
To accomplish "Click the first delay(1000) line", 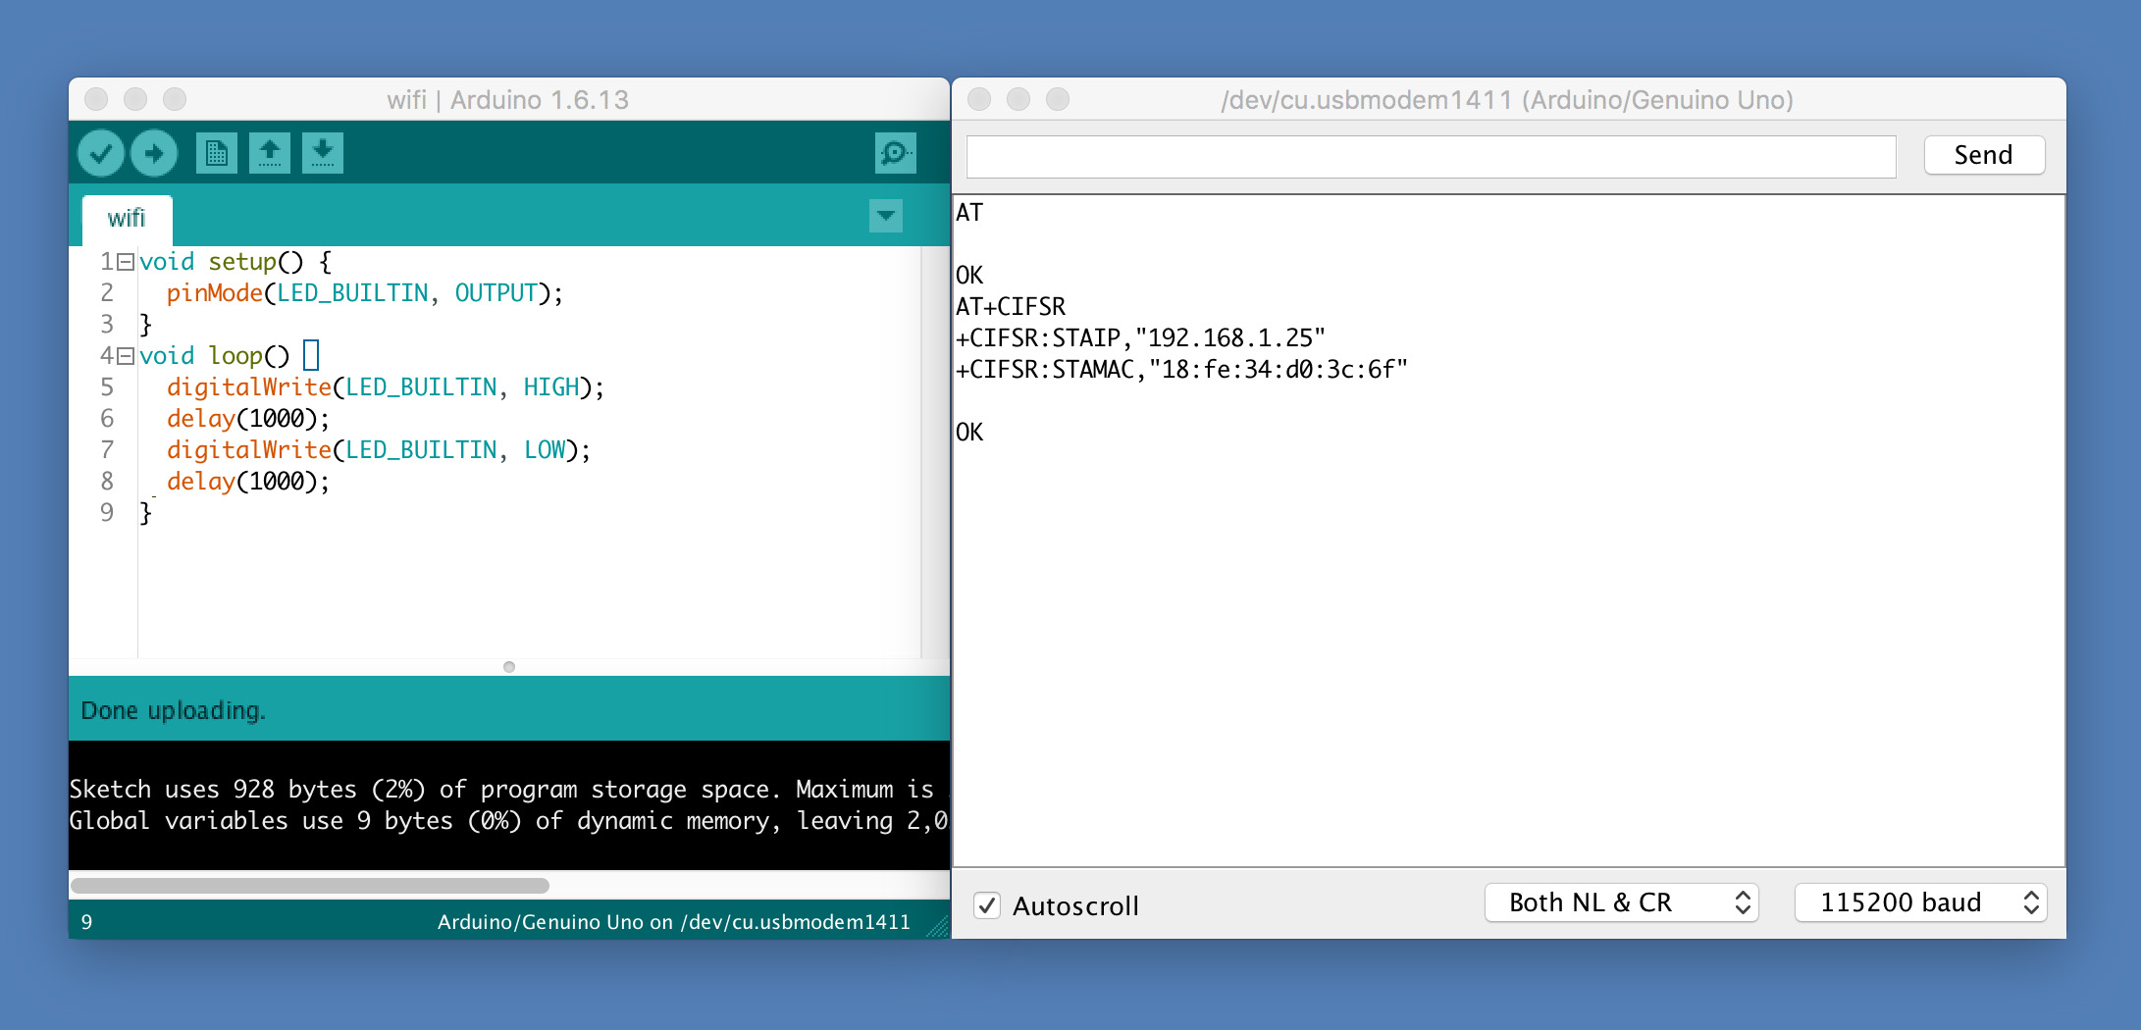I will click(247, 419).
